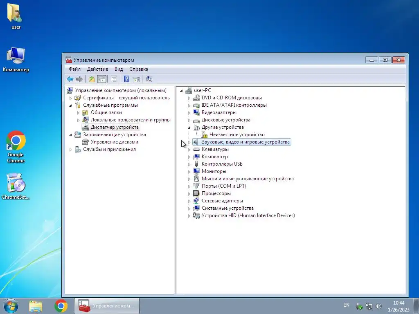Click the Локальные пользователи и группы icon
Image resolution: width=419 pixels, height=314 pixels.
[85, 120]
